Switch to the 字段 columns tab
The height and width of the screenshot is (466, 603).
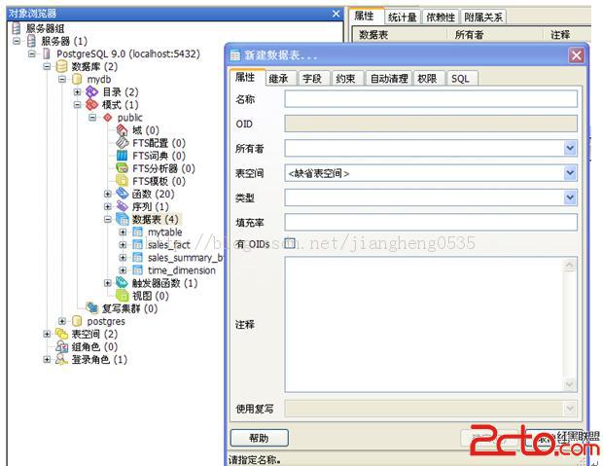311,79
